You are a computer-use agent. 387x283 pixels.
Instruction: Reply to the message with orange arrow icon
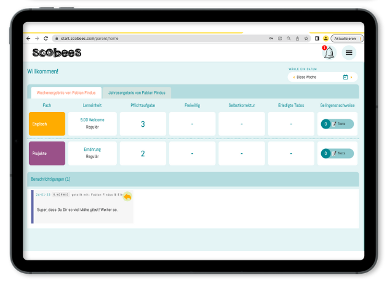[127, 197]
